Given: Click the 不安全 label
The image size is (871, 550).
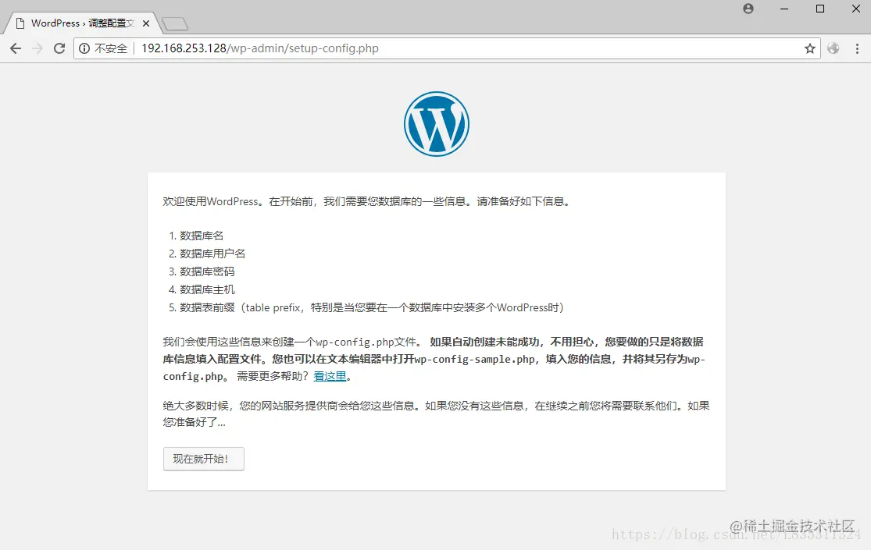Looking at the screenshot, I should (111, 48).
